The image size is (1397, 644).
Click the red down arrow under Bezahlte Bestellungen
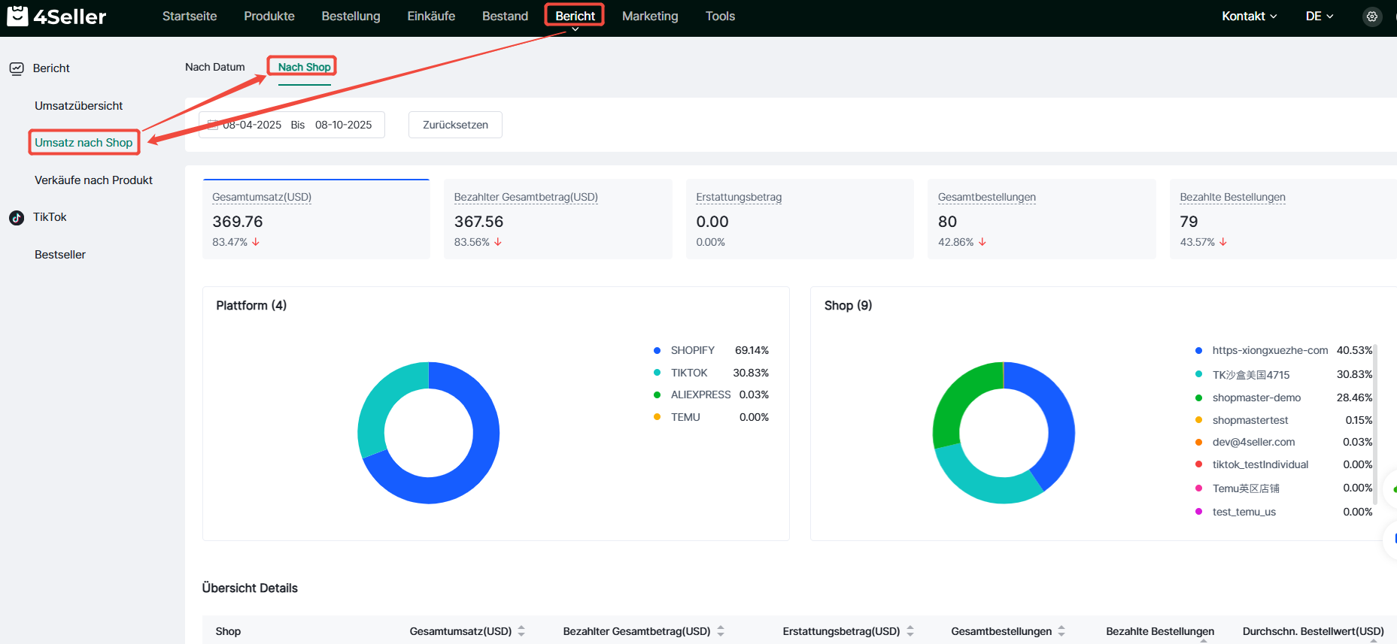click(x=1223, y=242)
